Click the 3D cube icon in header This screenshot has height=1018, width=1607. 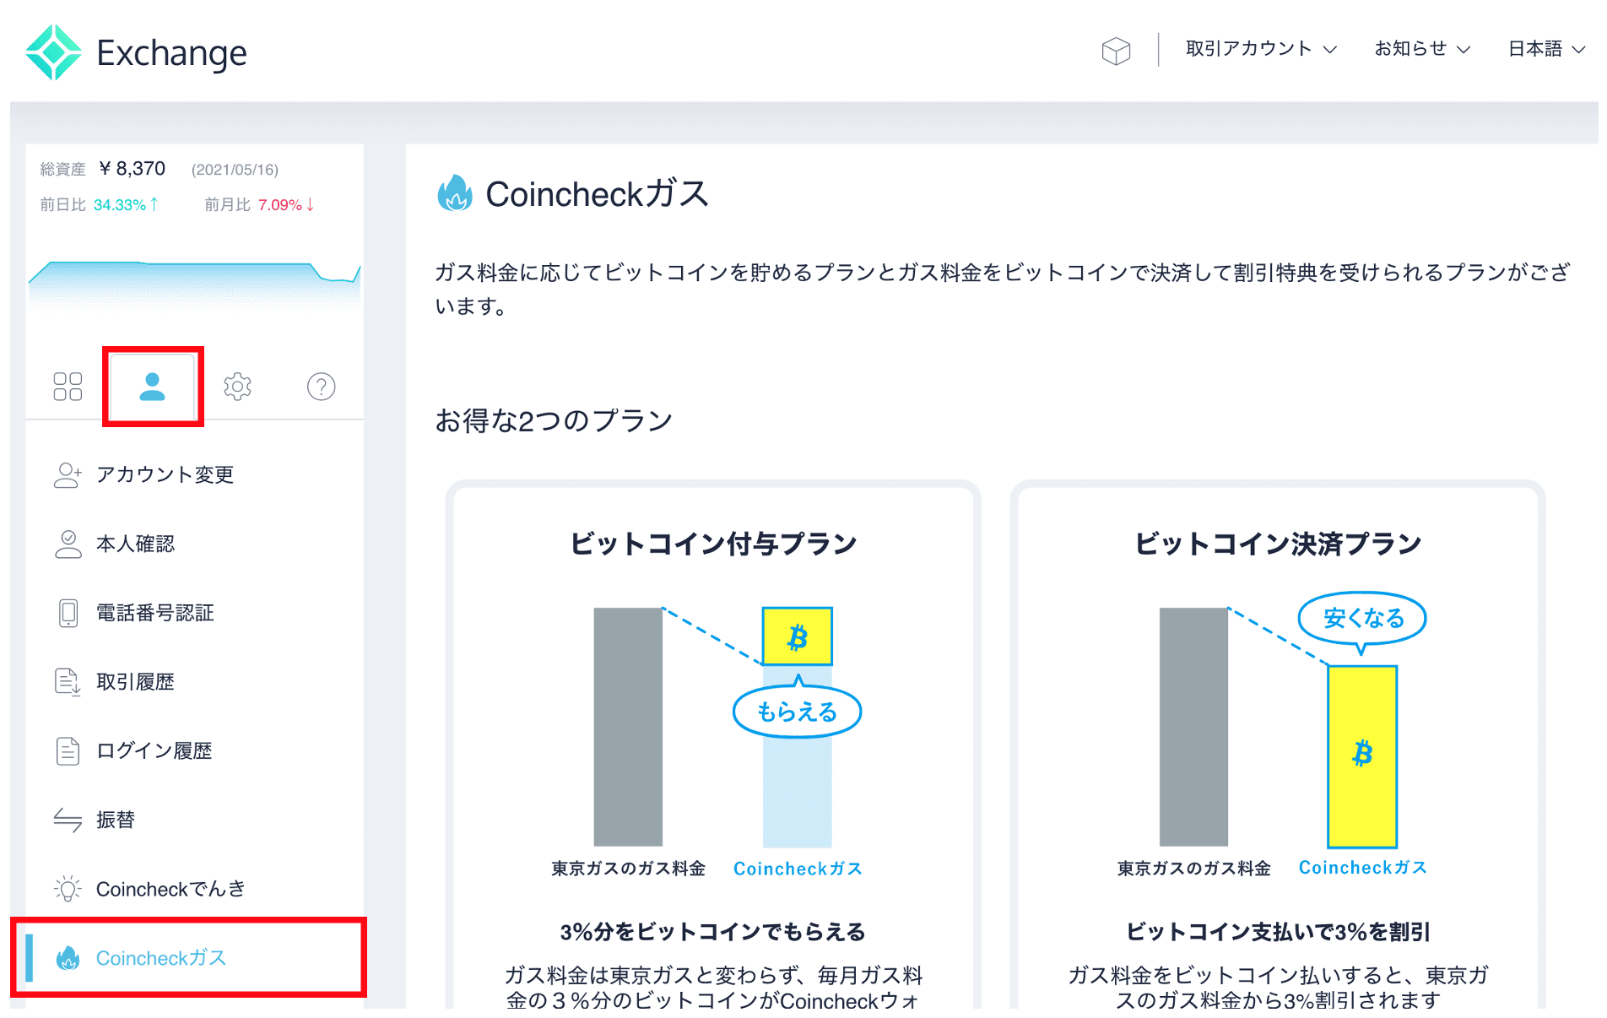coord(1115,51)
